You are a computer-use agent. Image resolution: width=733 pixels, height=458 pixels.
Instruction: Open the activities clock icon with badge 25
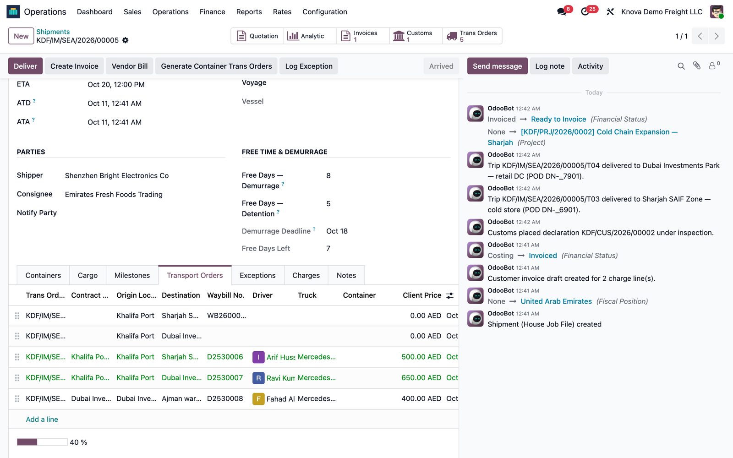pyautogui.click(x=585, y=11)
